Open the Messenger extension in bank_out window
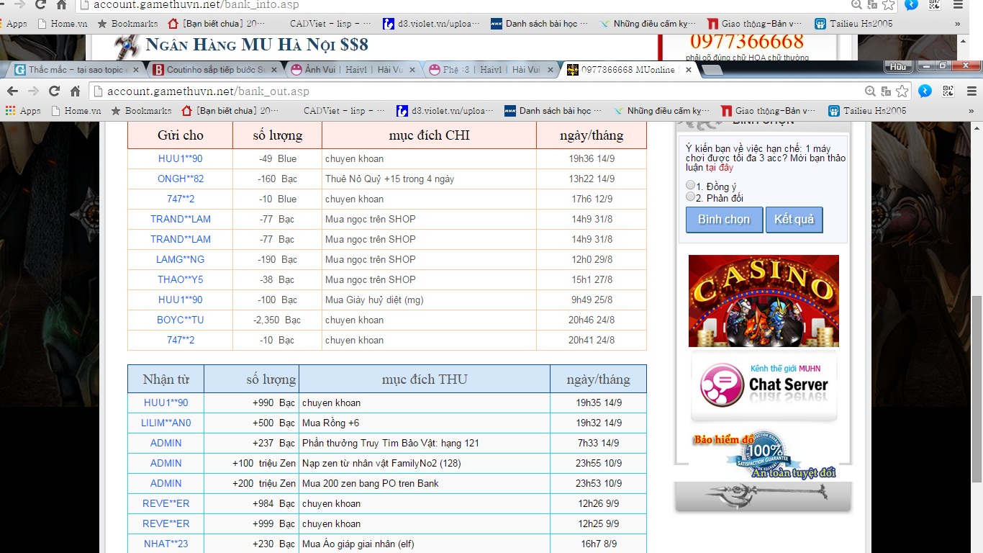The image size is (983, 553). 925,91
